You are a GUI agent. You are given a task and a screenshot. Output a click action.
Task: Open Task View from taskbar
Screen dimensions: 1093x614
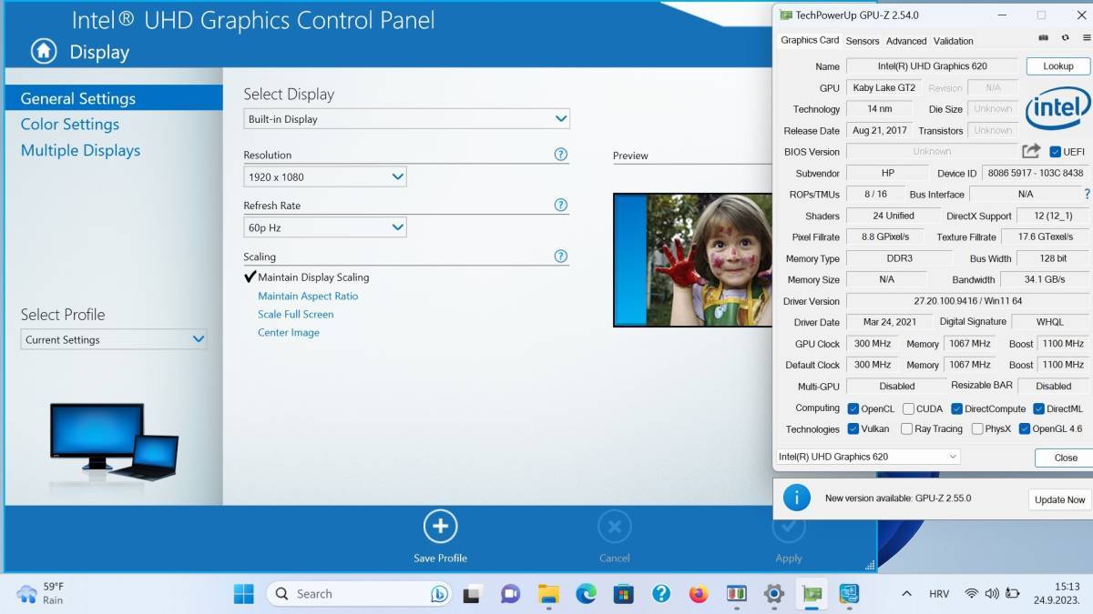coord(471,594)
